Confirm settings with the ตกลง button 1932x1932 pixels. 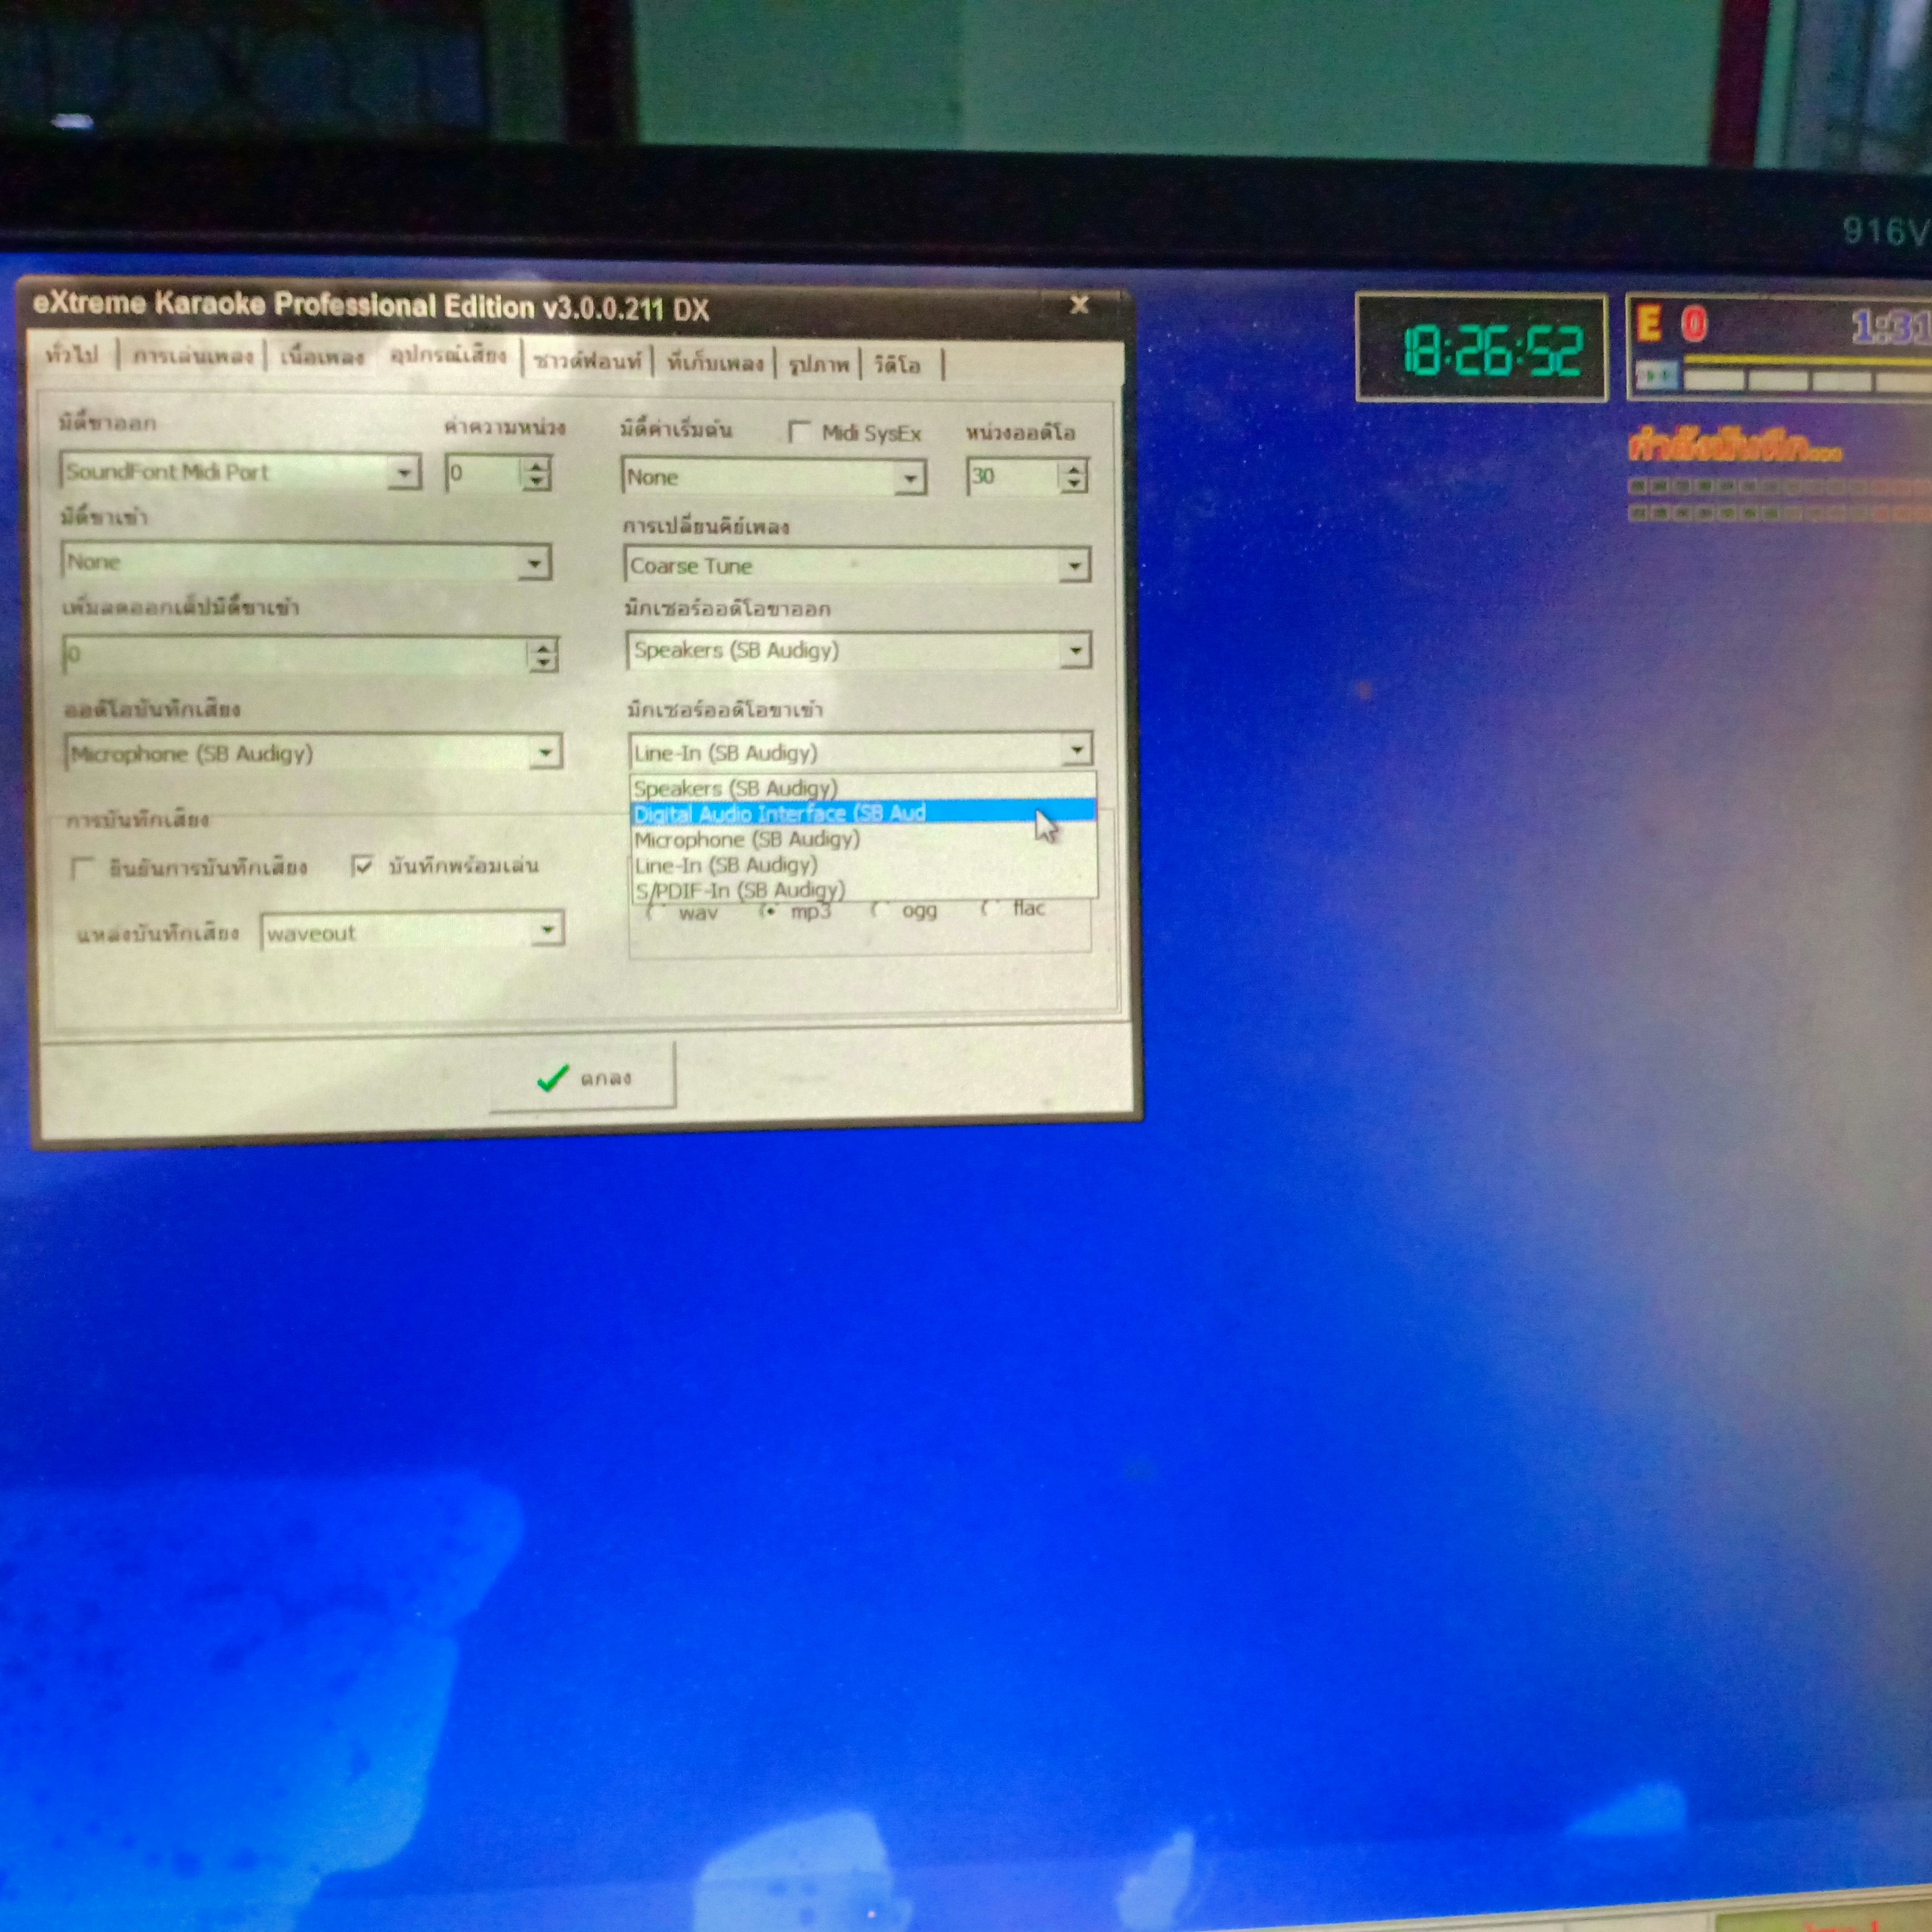click(x=584, y=1077)
